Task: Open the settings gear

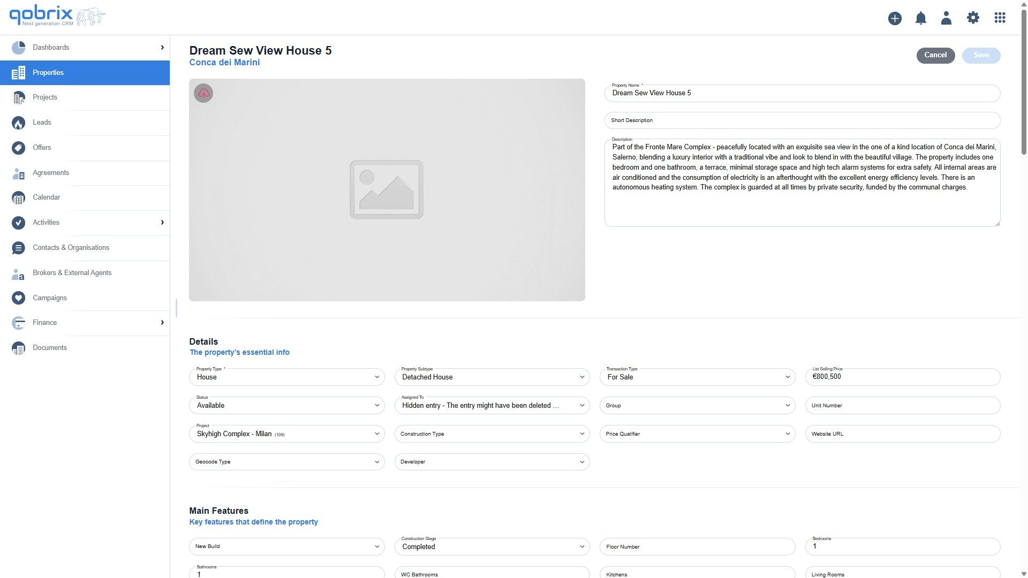Action: (973, 18)
